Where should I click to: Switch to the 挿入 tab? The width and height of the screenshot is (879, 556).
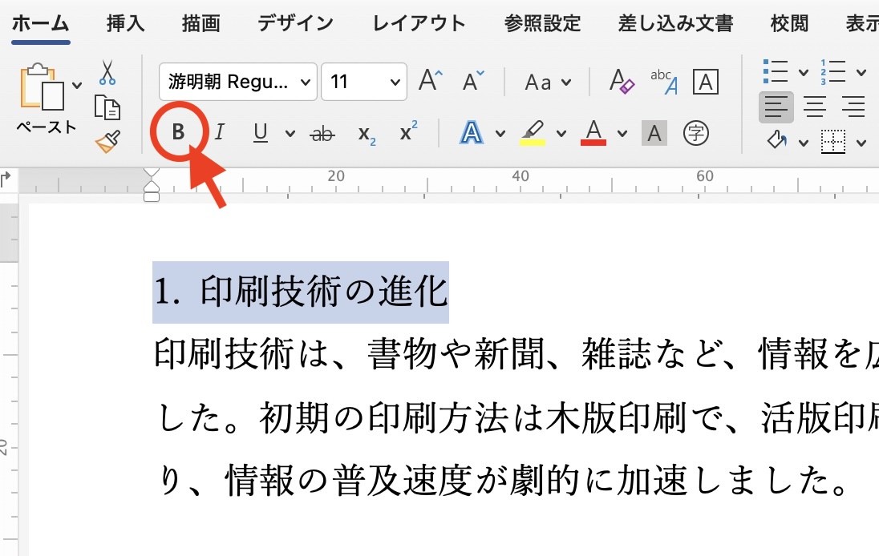(x=126, y=23)
